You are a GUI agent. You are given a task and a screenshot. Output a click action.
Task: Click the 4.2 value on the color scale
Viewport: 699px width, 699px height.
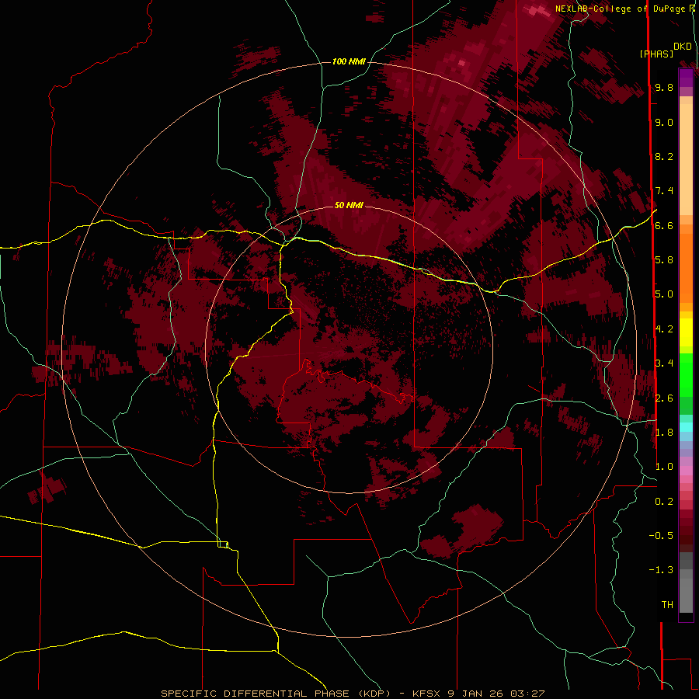[664, 329]
